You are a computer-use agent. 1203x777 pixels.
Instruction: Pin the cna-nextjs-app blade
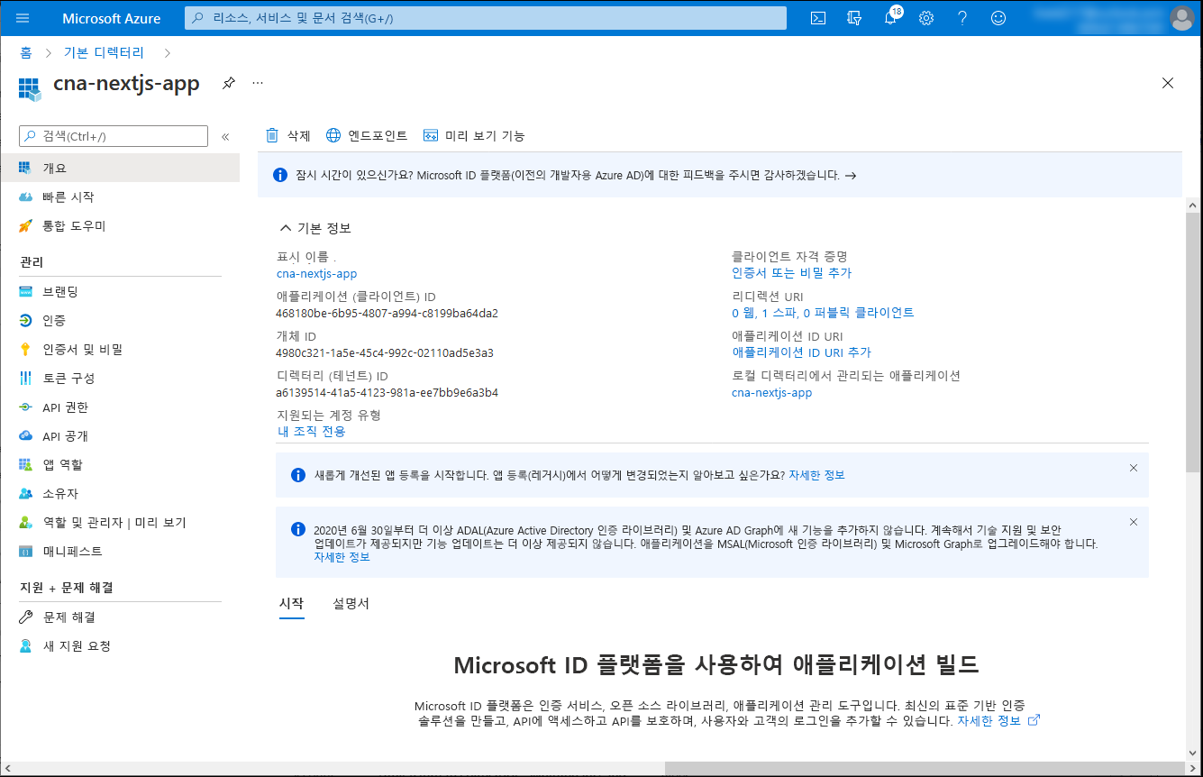(x=229, y=83)
